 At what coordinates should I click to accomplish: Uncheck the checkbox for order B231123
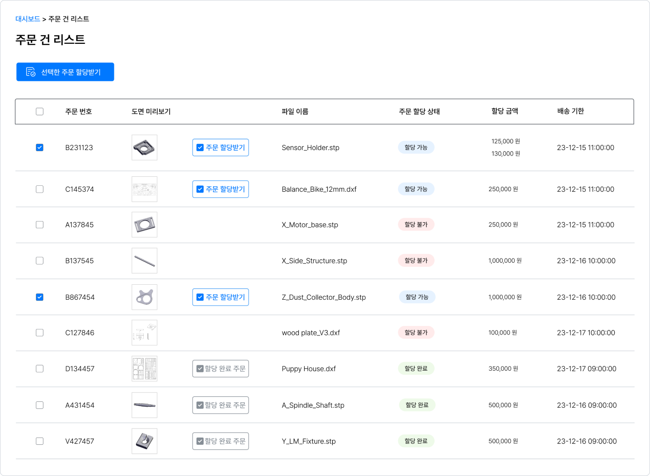point(40,147)
